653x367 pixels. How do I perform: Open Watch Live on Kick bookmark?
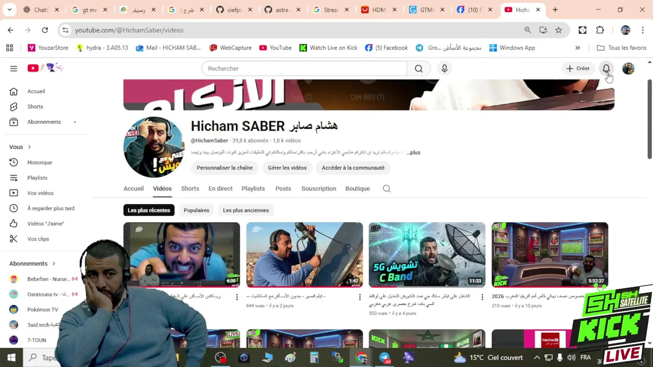point(328,47)
